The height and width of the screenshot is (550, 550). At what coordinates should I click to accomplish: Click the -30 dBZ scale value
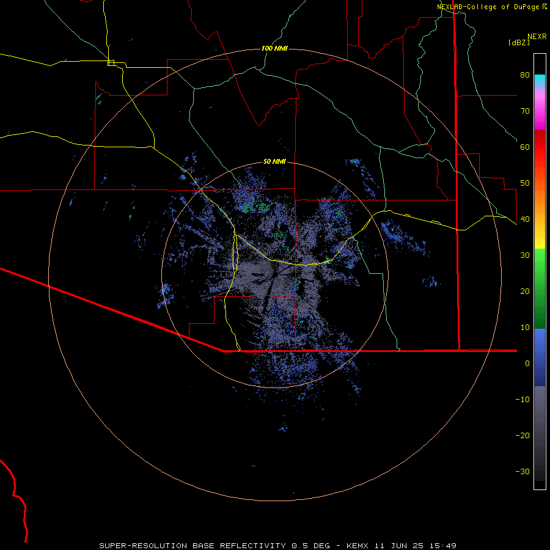click(x=522, y=471)
